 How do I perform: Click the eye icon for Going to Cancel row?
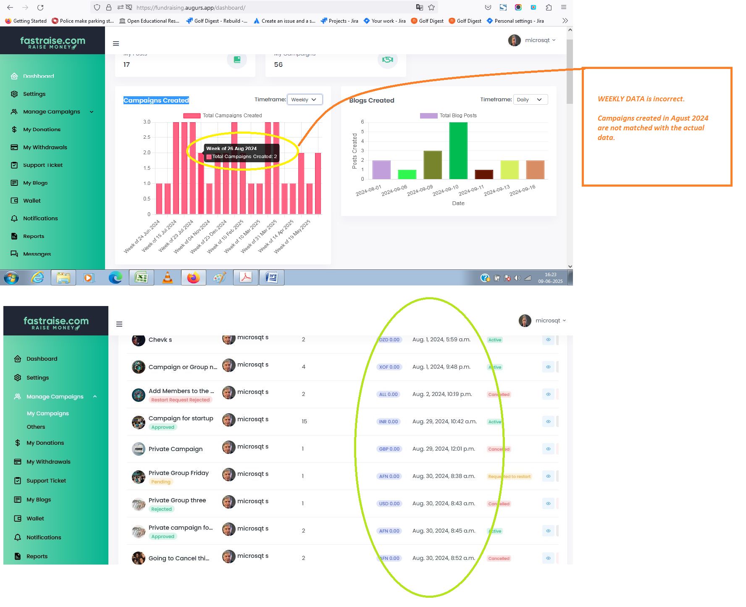pyautogui.click(x=548, y=558)
